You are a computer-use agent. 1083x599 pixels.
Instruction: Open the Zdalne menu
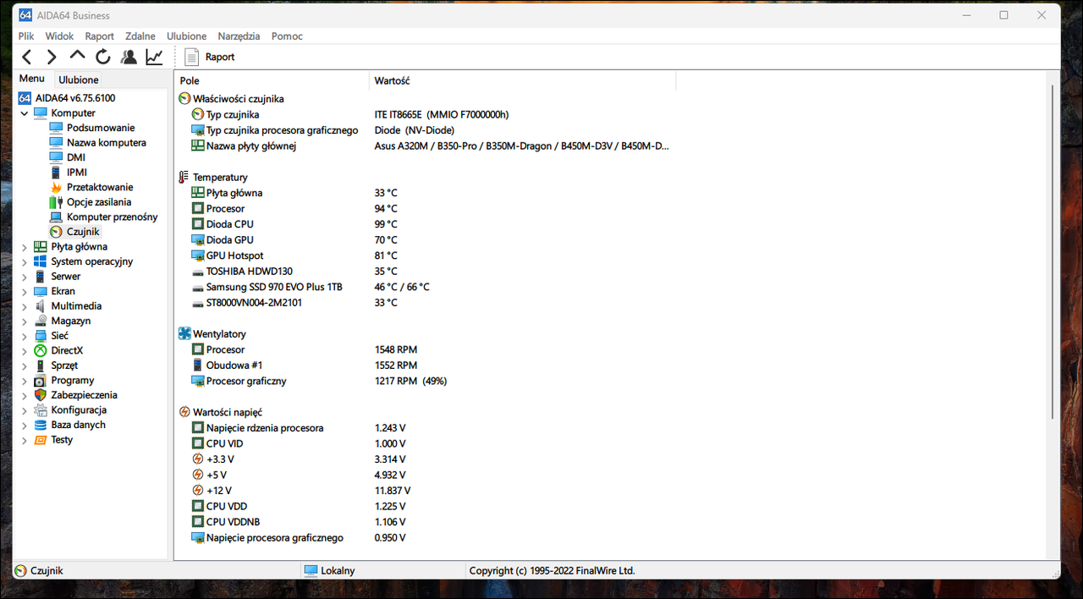pos(140,36)
